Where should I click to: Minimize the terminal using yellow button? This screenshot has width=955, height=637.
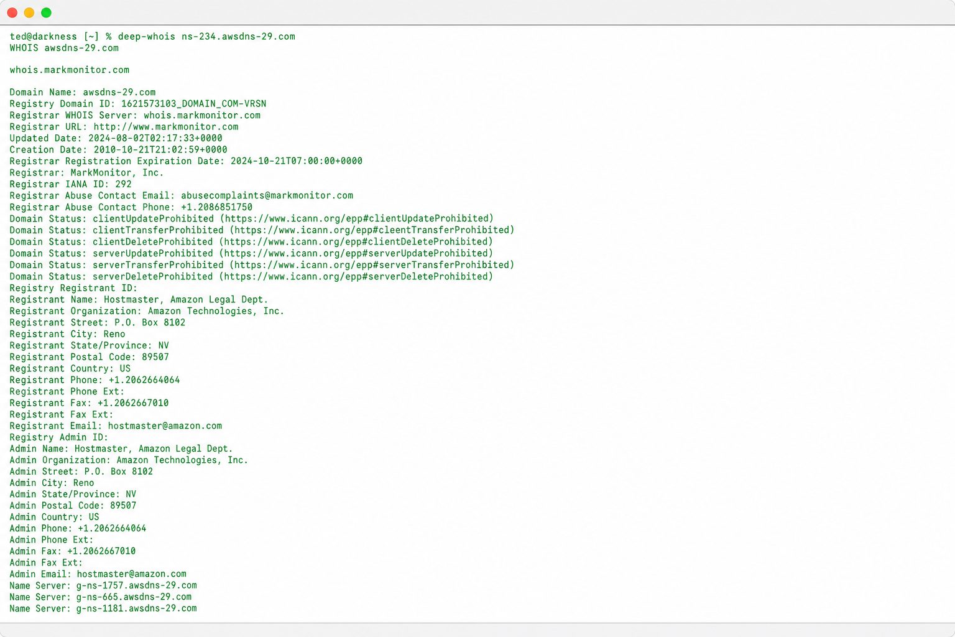[x=29, y=12]
